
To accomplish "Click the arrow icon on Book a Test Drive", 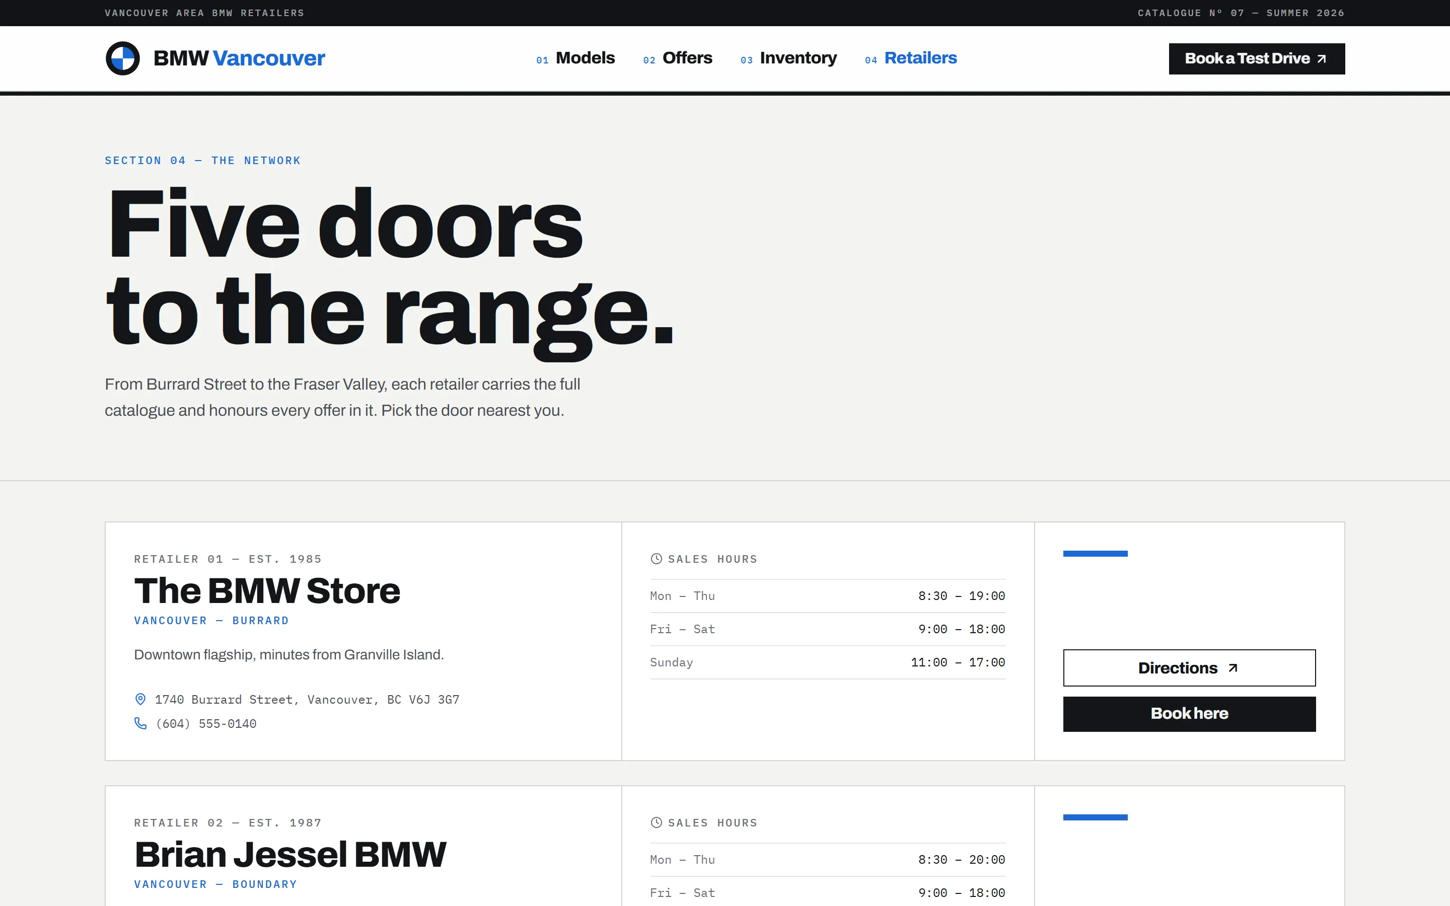I will [x=1322, y=59].
